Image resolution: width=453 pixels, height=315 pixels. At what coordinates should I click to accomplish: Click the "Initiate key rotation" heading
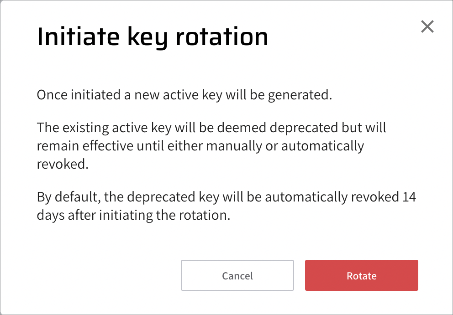point(152,37)
